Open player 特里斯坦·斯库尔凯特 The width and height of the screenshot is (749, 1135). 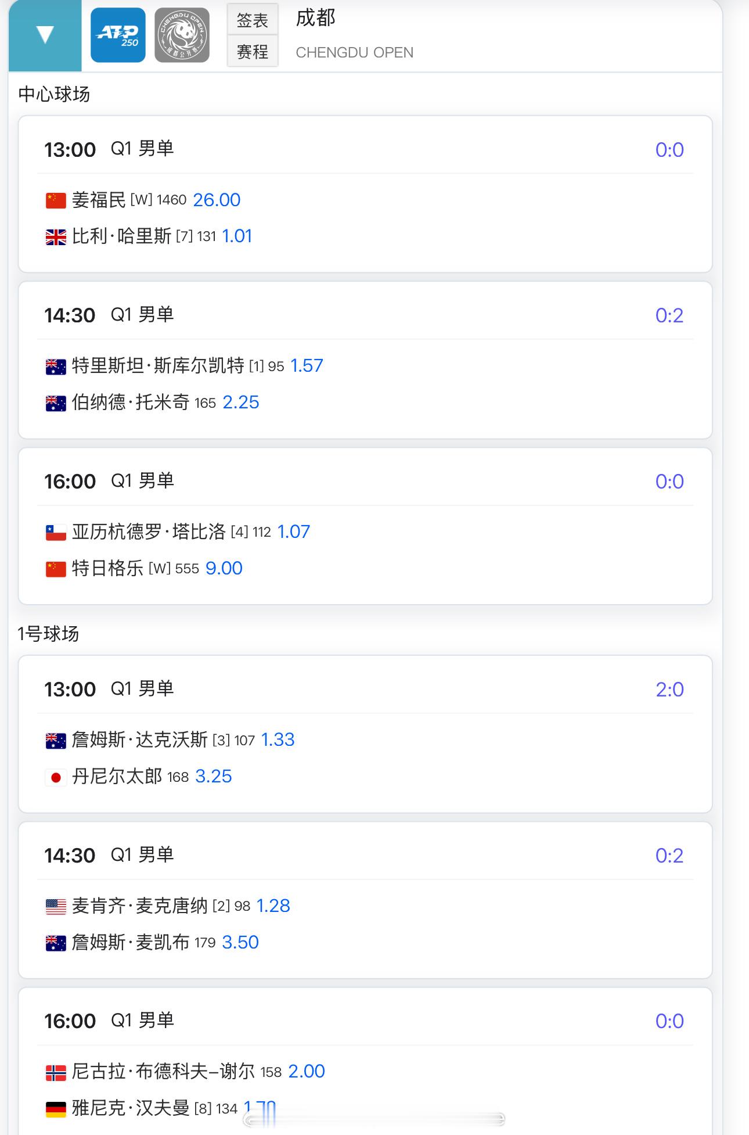158,366
